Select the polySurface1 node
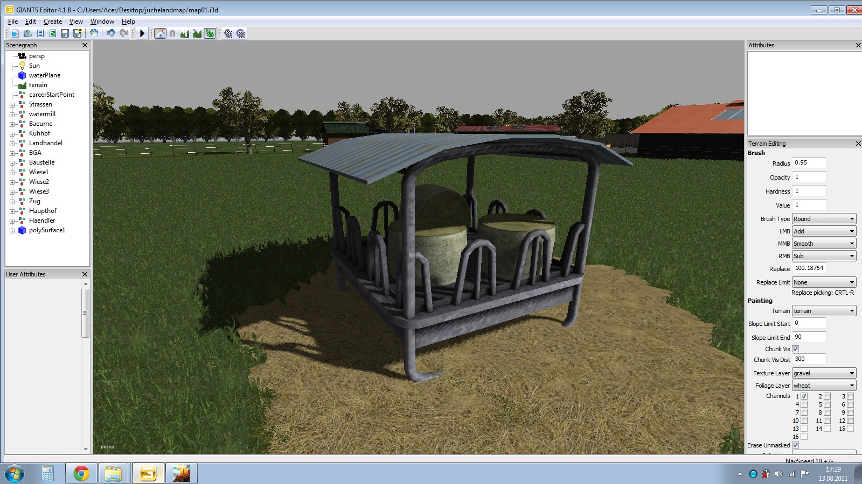862x484 pixels. tap(47, 230)
